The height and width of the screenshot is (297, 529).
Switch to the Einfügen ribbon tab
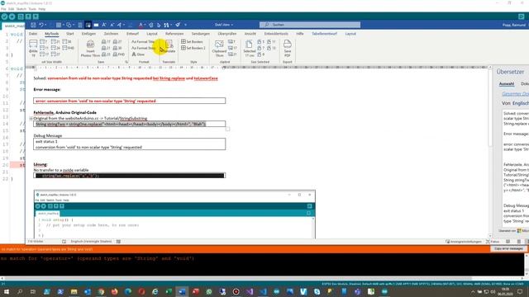click(x=88, y=34)
